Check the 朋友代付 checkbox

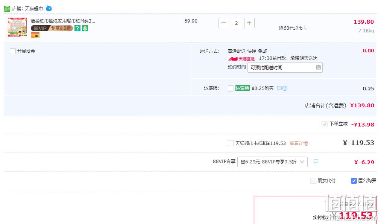point(313,181)
